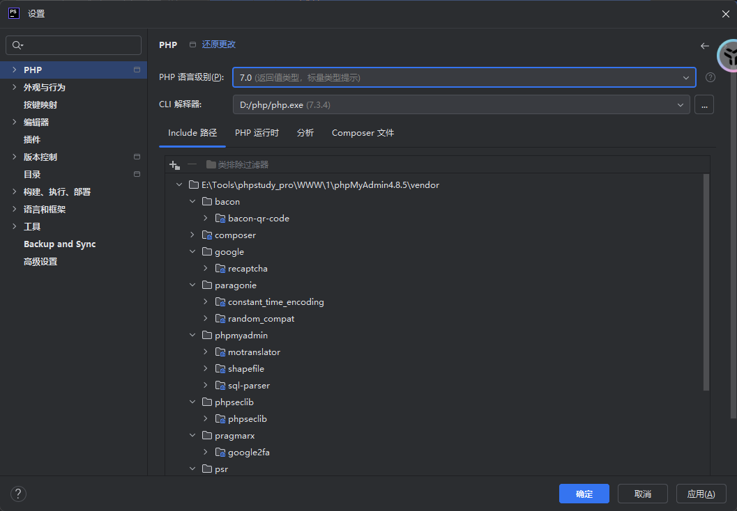Click the project-level marker beside 目录
Image resolution: width=737 pixels, height=511 pixels.
pyautogui.click(x=137, y=174)
